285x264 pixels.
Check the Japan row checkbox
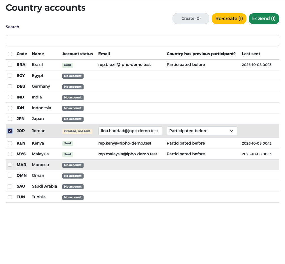[10, 119]
